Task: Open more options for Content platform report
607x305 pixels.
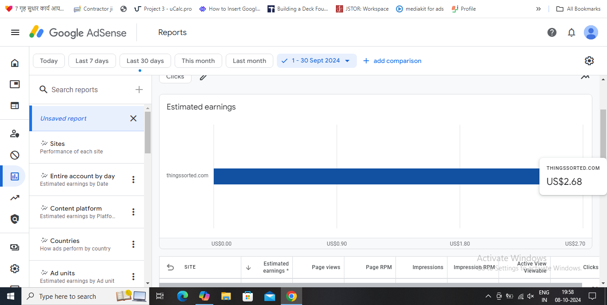Action: tap(133, 212)
